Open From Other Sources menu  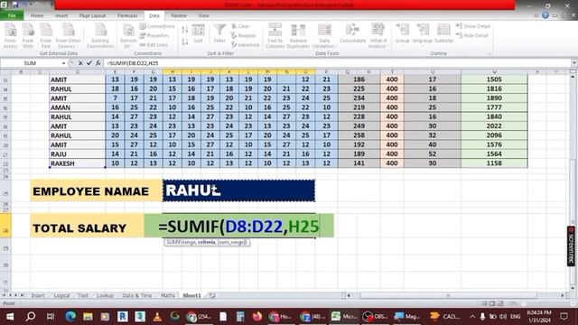[69, 35]
